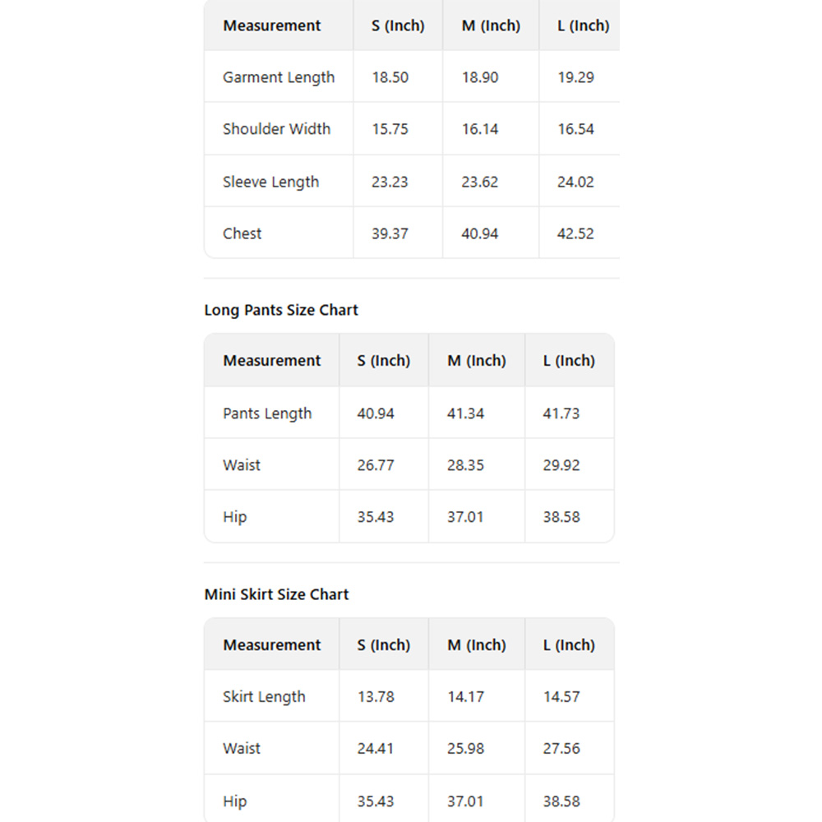
Task: Select Chest size L value 42.52
Action: (575, 233)
